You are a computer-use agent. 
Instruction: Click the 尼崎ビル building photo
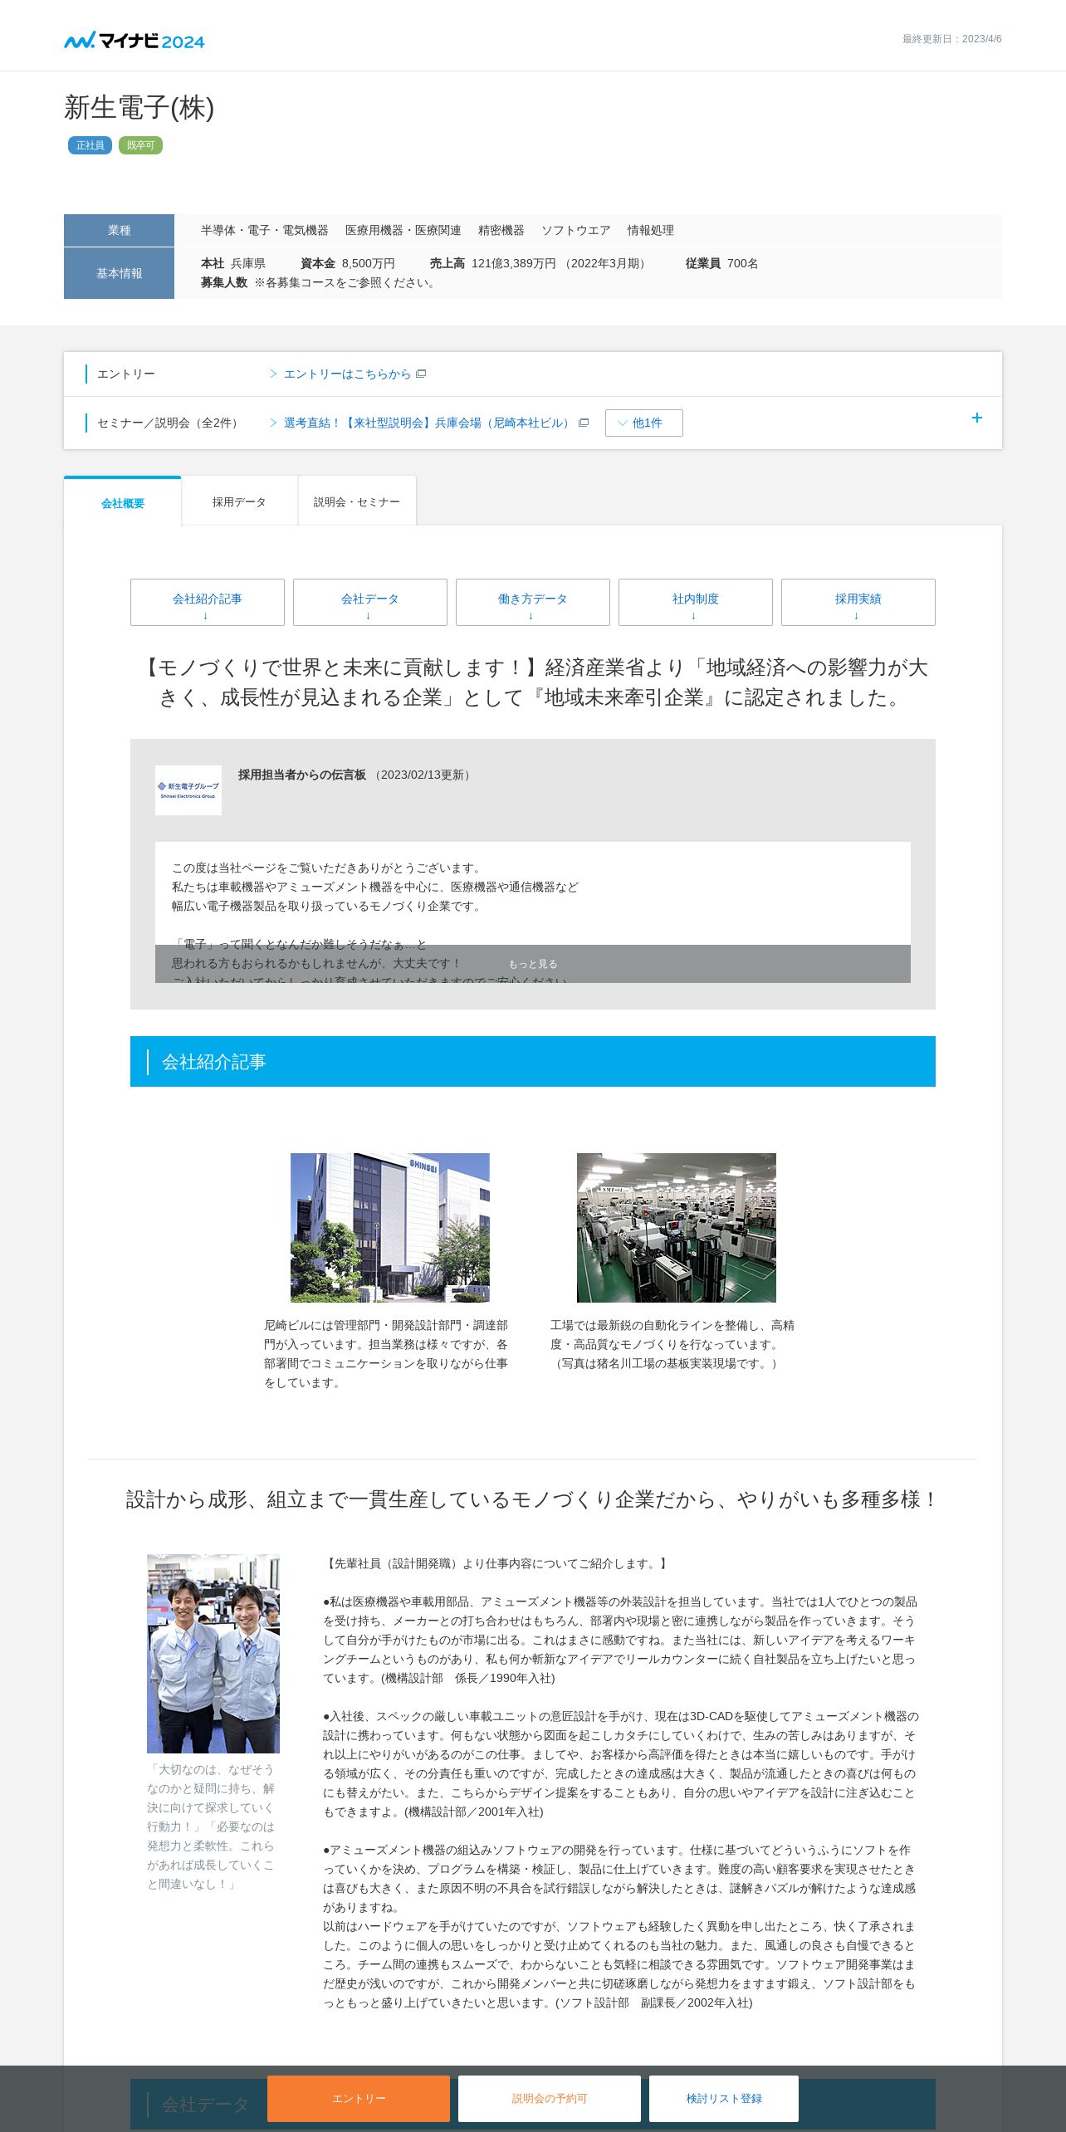point(390,1227)
